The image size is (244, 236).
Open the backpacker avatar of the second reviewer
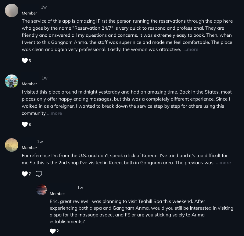click(12, 81)
